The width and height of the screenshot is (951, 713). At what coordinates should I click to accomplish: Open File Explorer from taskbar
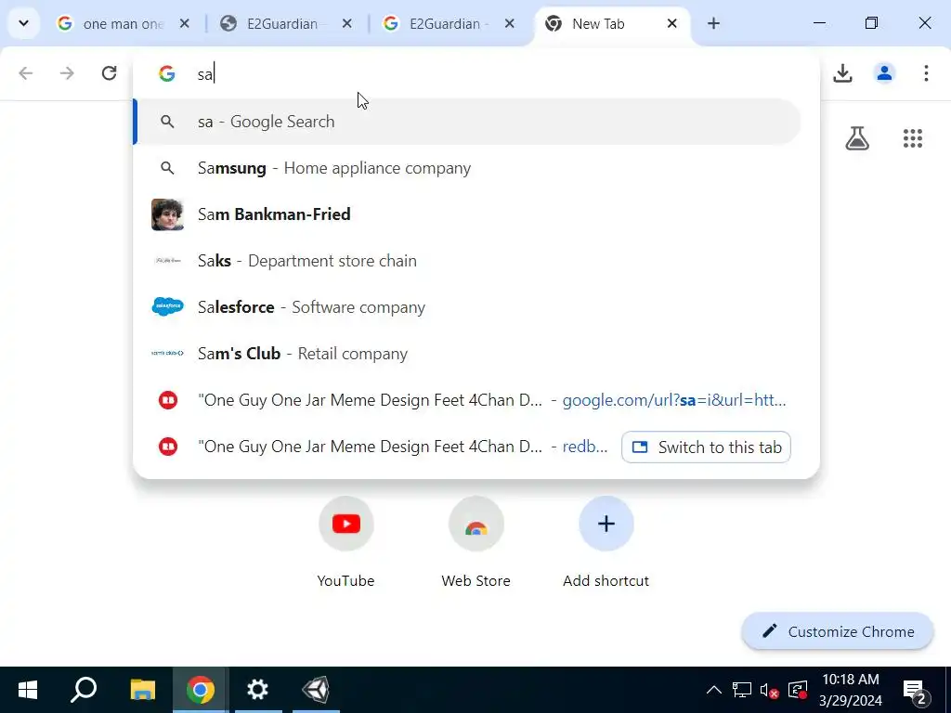click(x=142, y=690)
